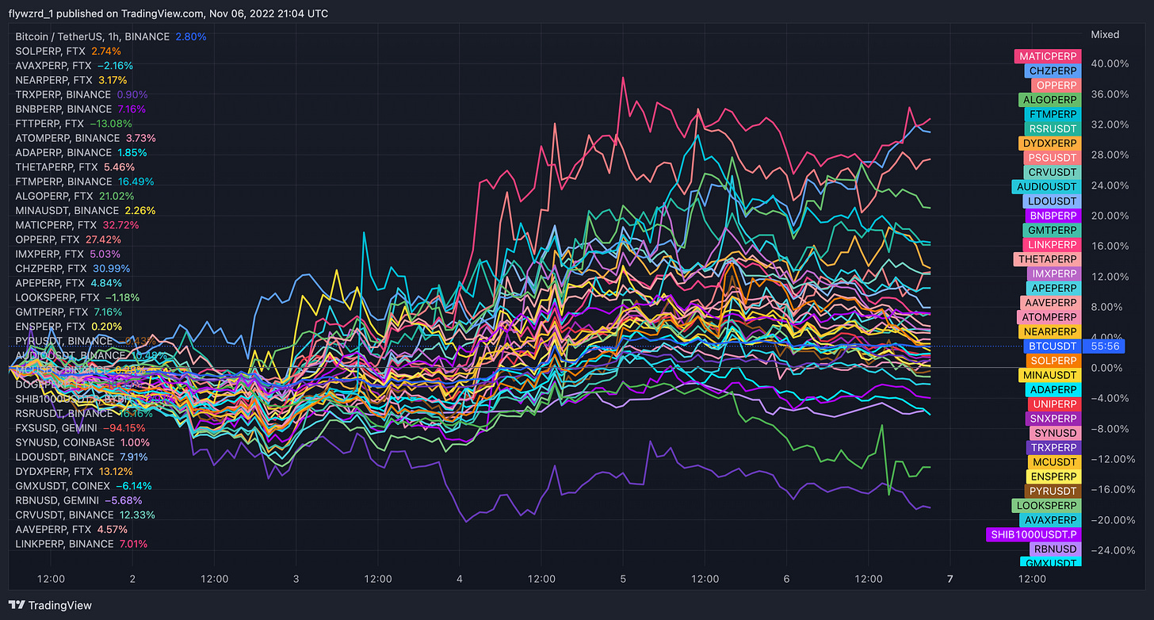This screenshot has height=620, width=1154.
Task: Click date 5 on the time axis
Action: point(623,579)
